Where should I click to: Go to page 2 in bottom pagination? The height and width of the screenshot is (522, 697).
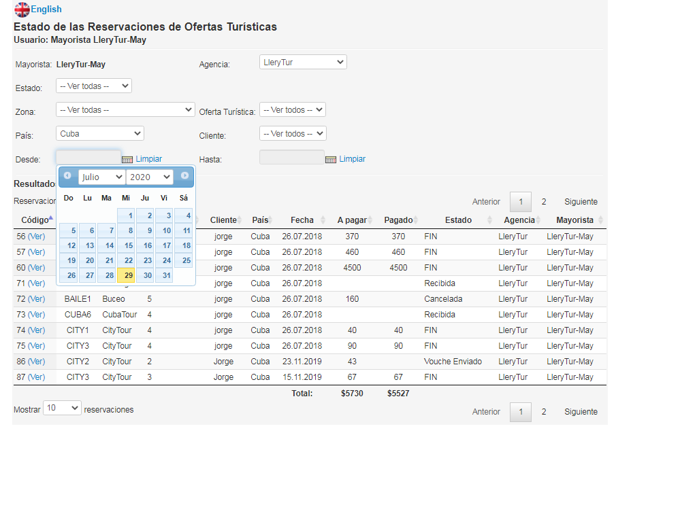click(544, 412)
